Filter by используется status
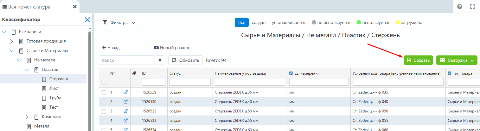Image resolution: width=480 pixels, height=131 pixels. [x=373, y=22]
